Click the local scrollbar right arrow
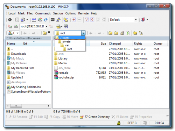This screenshot has width=175, height=131. 49,106
